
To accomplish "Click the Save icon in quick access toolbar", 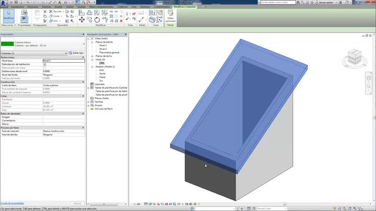I will click(x=16, y=2).
